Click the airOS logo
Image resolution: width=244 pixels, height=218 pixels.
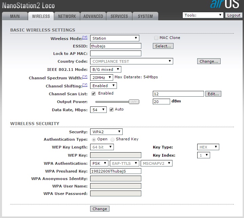225,5
